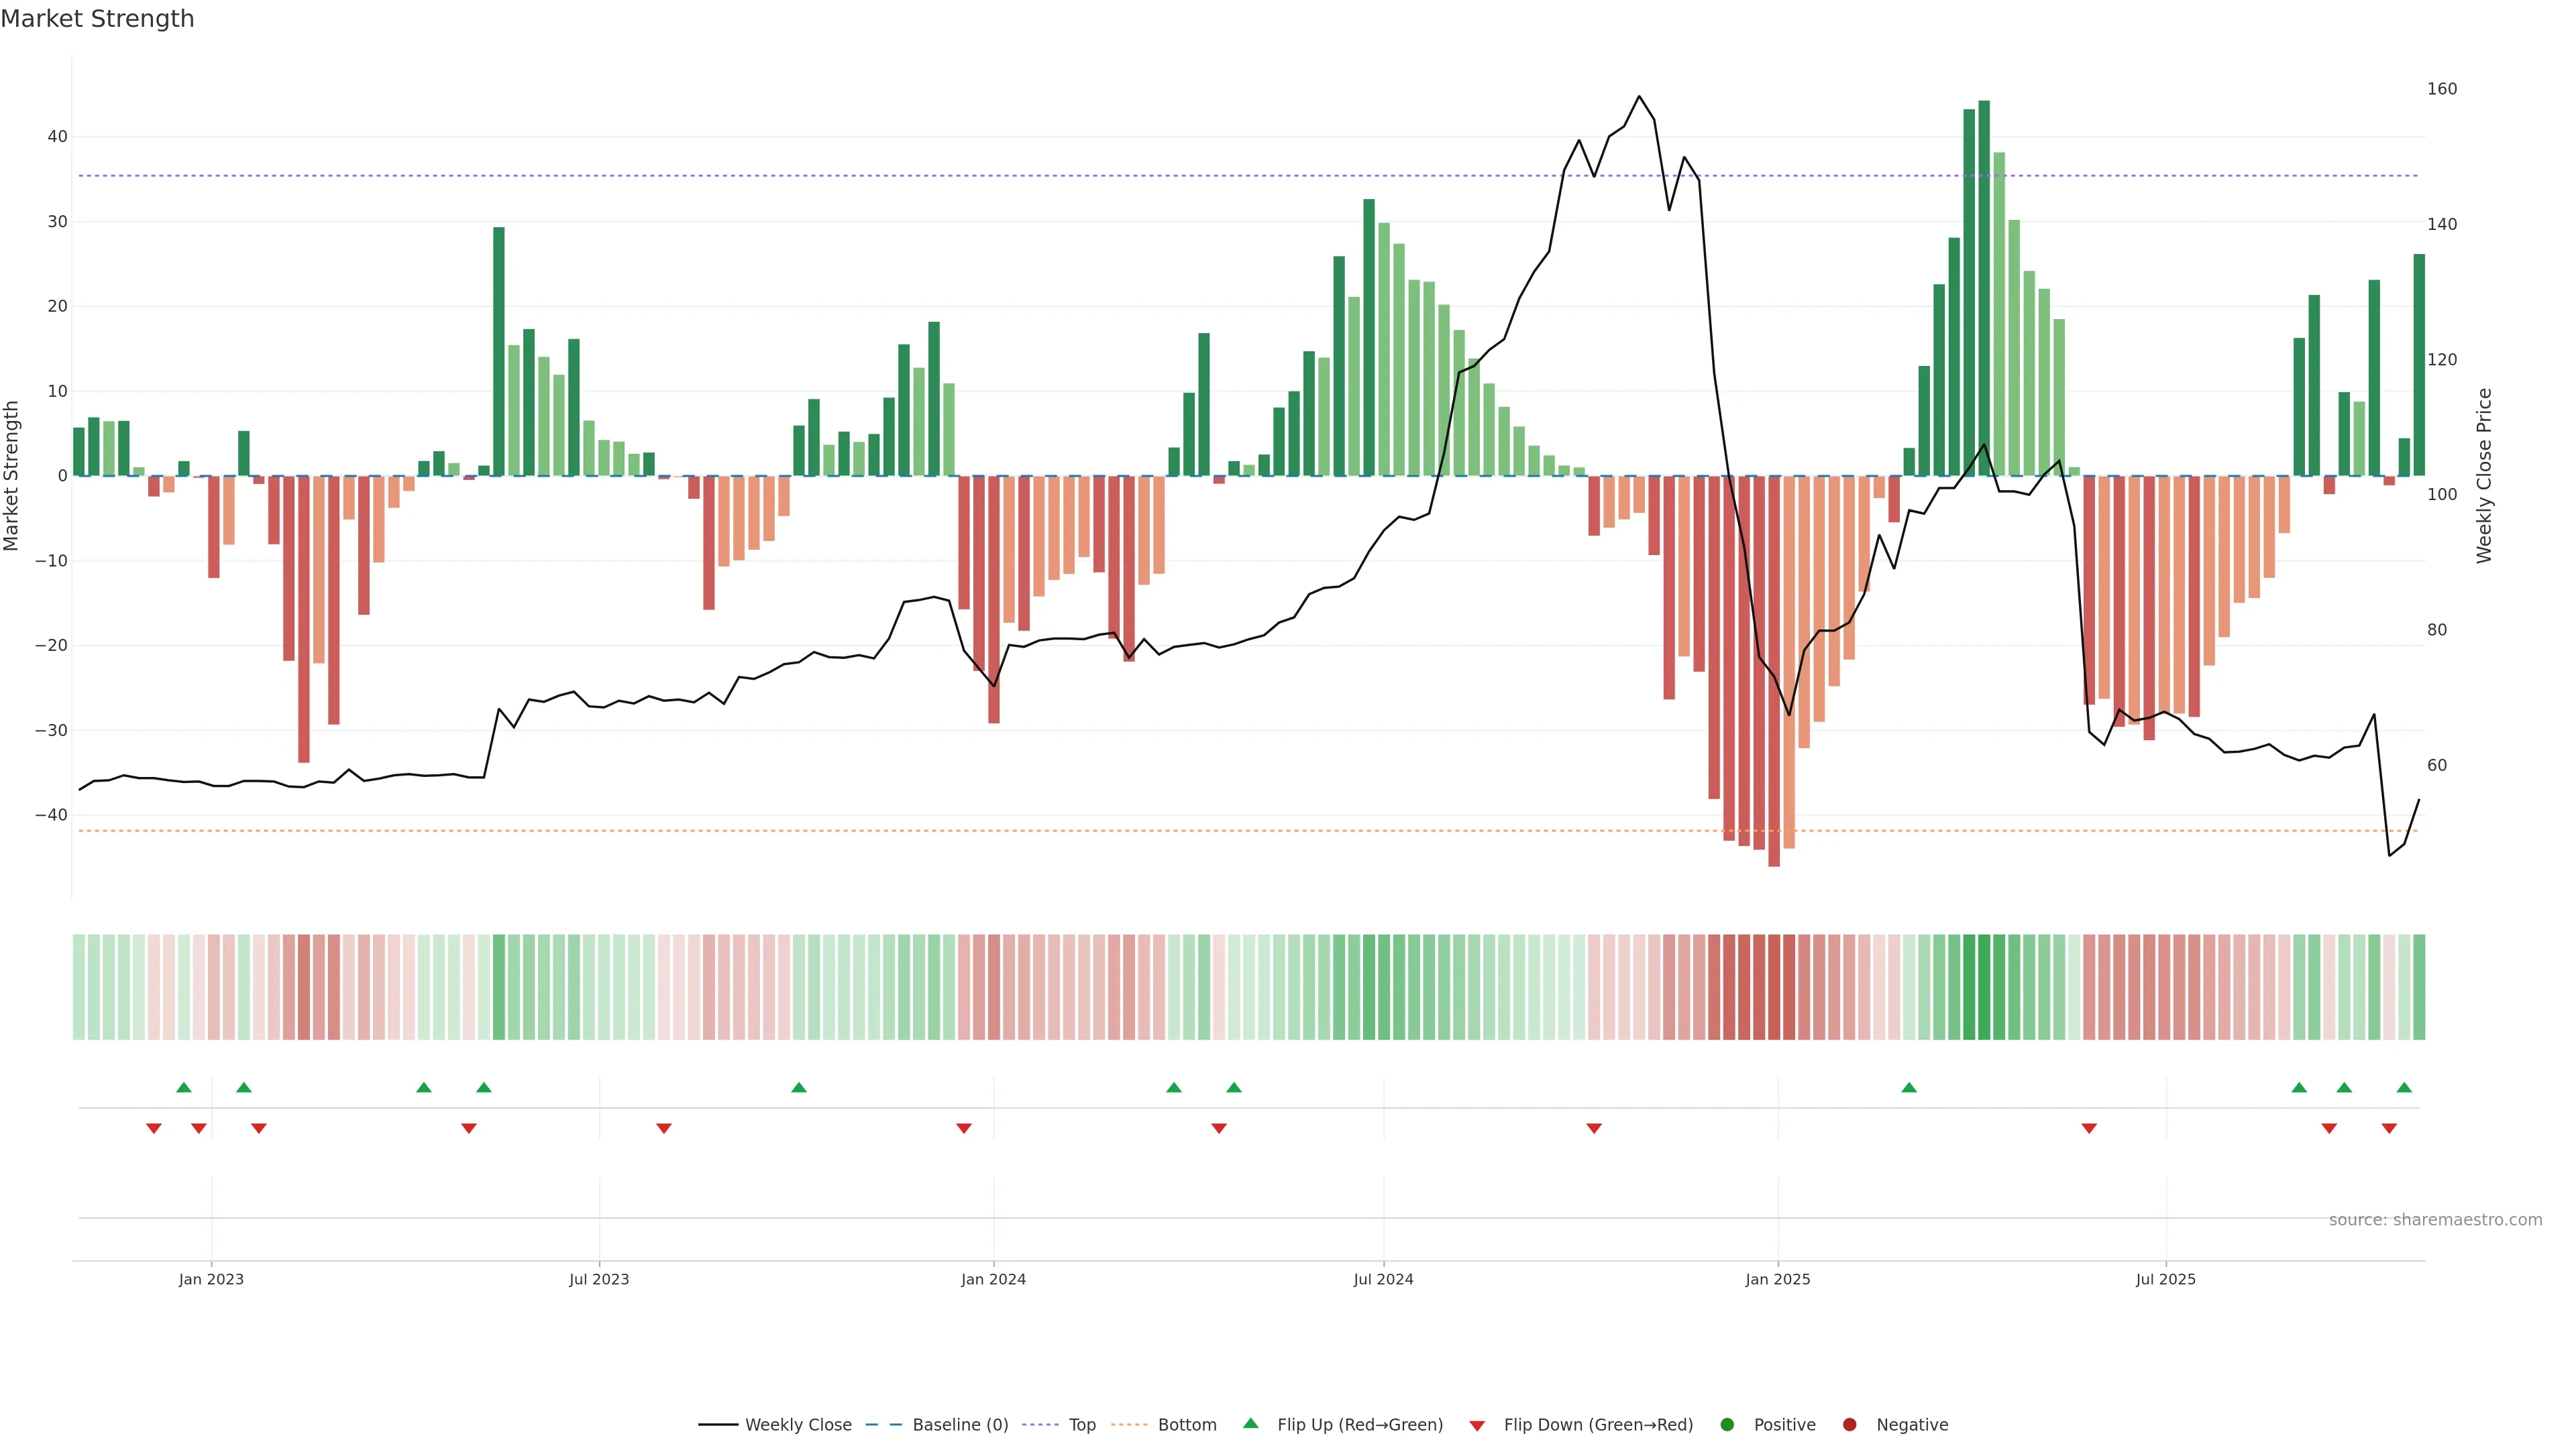This screenshot has height=1448, width=2576.
Task: Click the Market Strength chart title
Action: [97, 19]
